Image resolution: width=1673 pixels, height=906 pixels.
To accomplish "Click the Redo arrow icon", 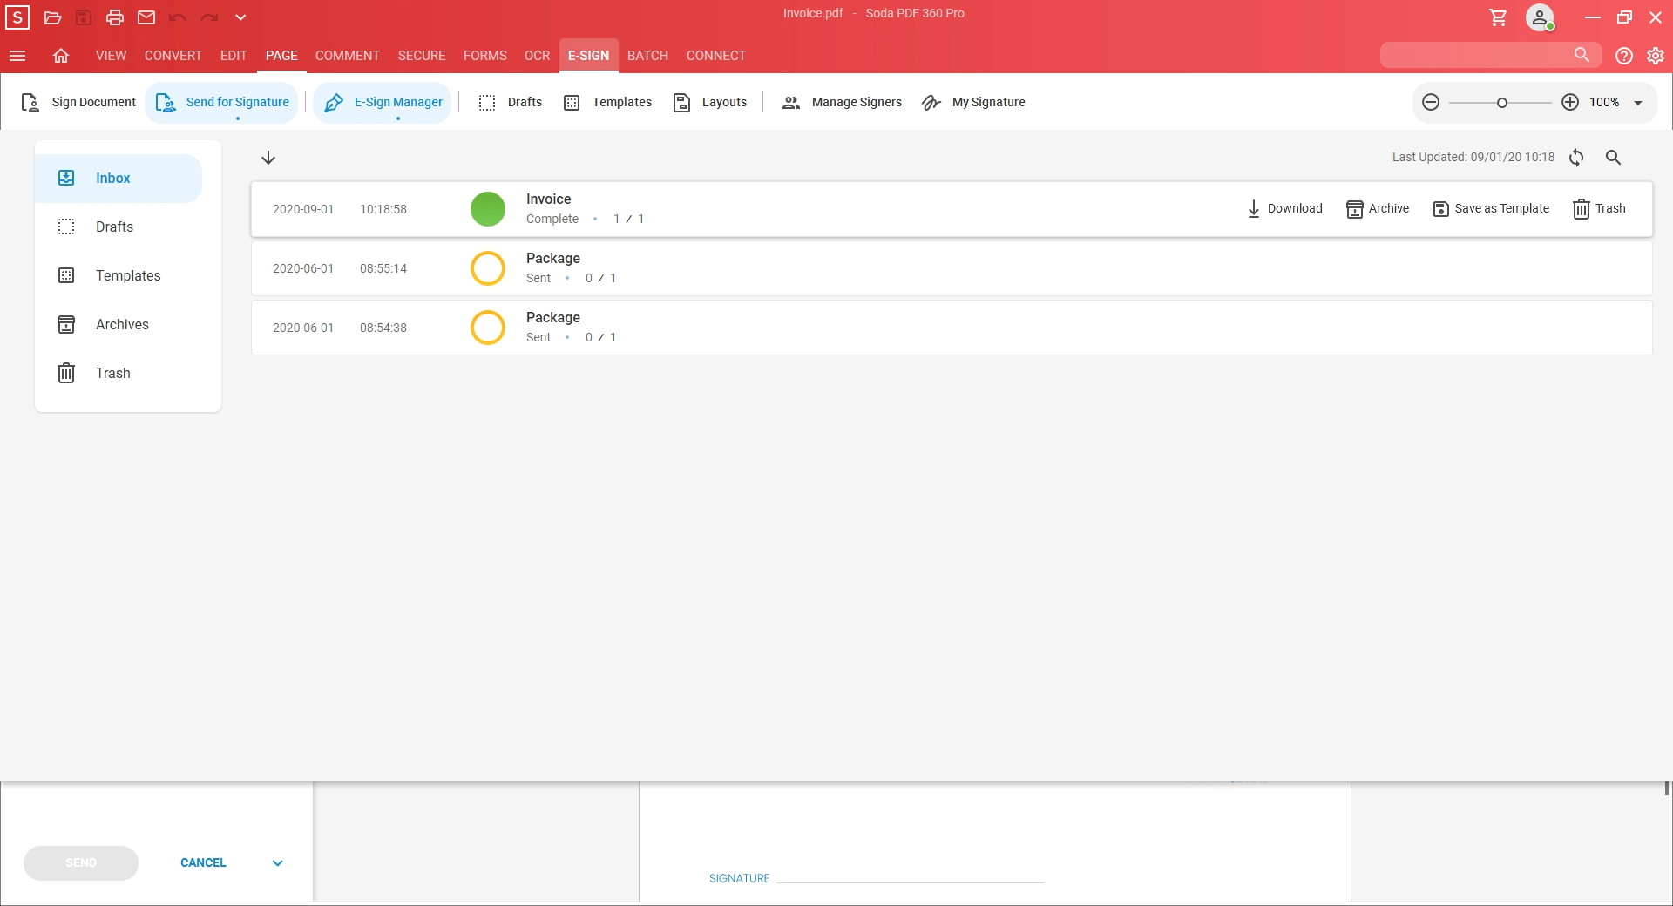I will (x=209, y=17).
